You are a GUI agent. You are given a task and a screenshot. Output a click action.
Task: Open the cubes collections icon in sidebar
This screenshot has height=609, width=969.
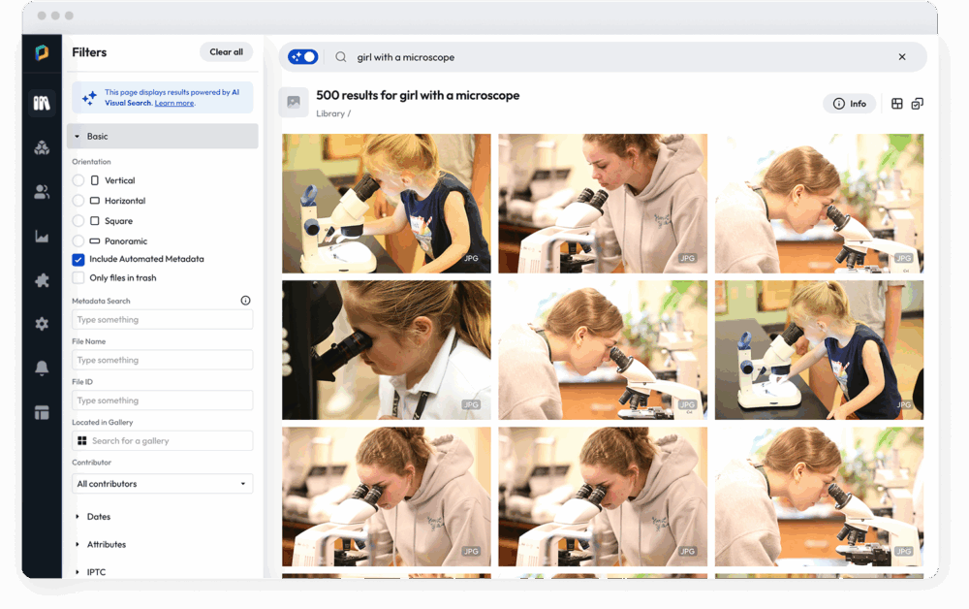pos(42,147)
